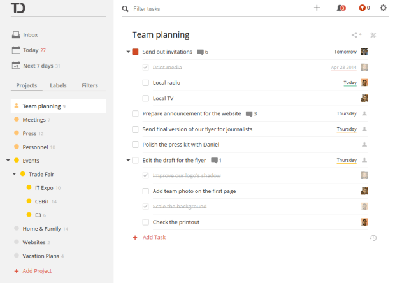Check off the Local radio task
This screenshot has height=283, width=395.
146,83
